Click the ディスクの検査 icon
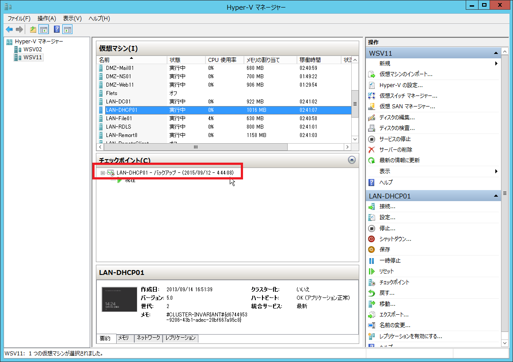The image size is (513, 362). [372, 128]
